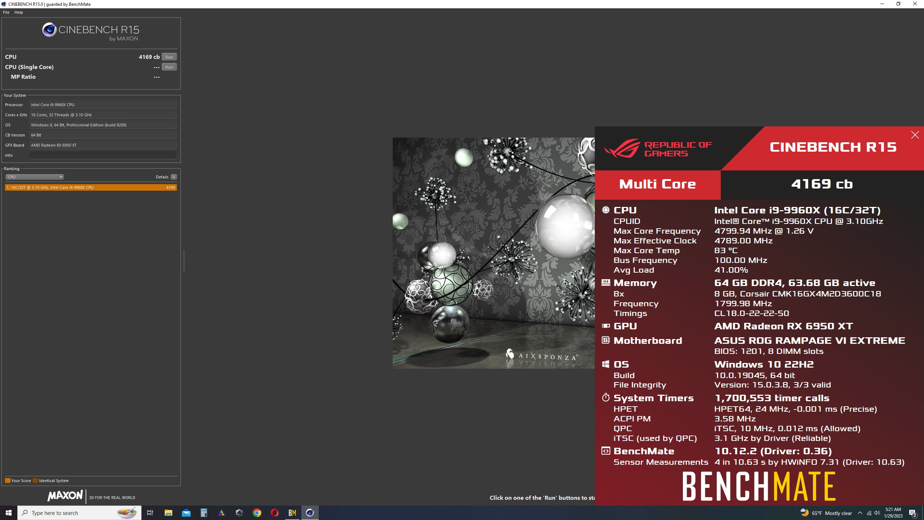Screen dimensions: 924x520
Task: Open the Wi-Fi network flyout
Action: pyautogui.click(x=869, y=513)
